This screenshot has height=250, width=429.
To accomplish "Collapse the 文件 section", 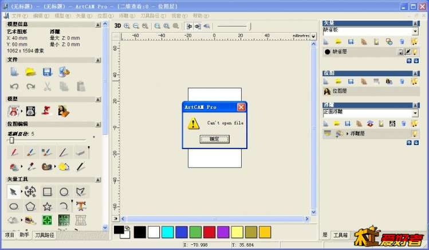I will pyautogui.click(x=98, y=60).
